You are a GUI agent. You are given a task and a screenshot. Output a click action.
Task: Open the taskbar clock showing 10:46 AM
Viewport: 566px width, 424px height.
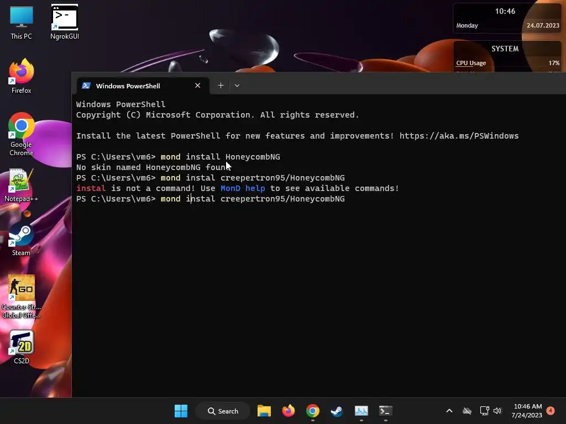pyautogui.click(x=527, y=411)
